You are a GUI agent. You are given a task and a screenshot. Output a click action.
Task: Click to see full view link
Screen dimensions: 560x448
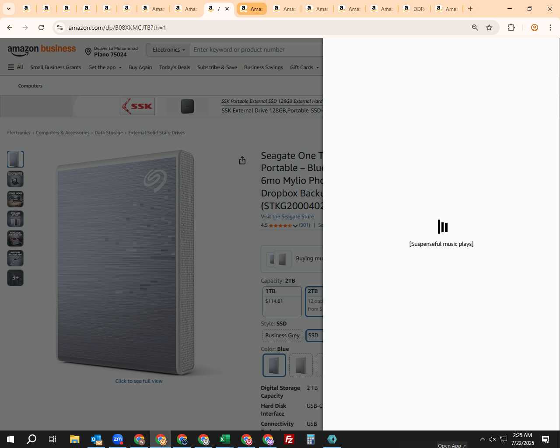coord(139,381)
